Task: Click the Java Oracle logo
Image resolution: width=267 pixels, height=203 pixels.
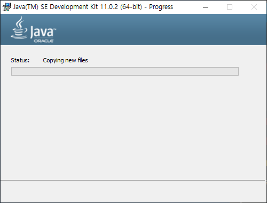Action: (x=34, y=29)
